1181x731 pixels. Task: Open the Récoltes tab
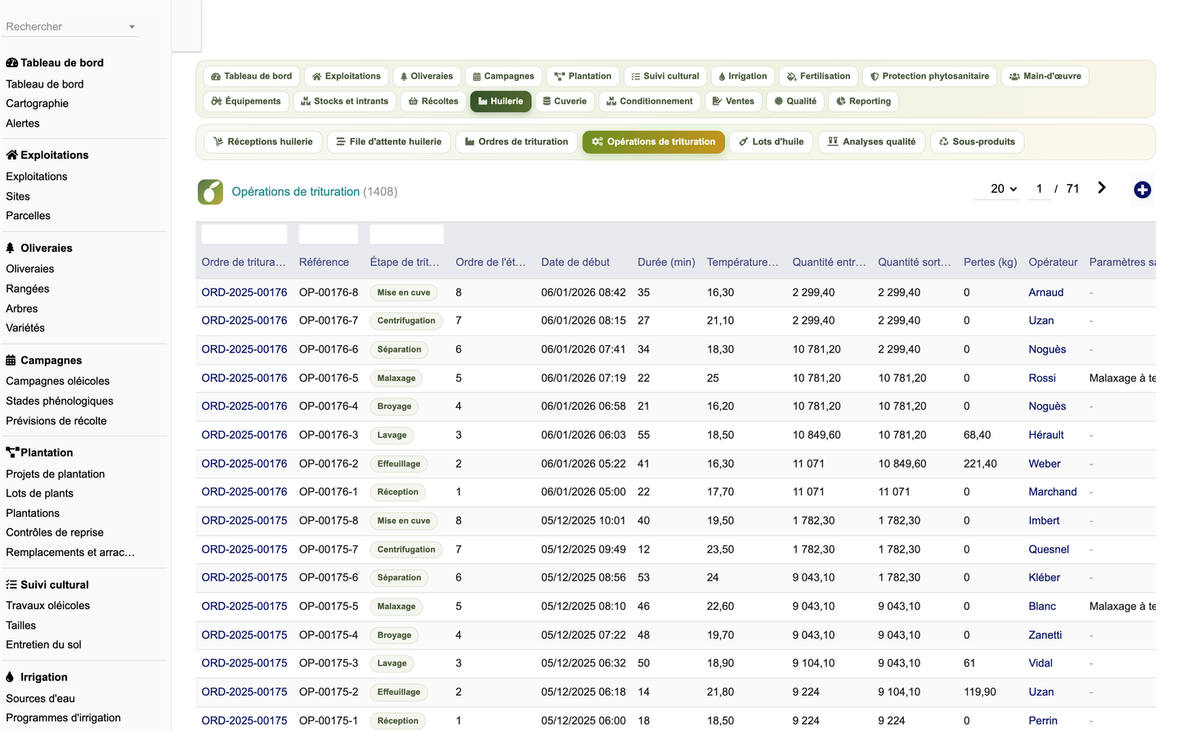[x=433, y=101]
